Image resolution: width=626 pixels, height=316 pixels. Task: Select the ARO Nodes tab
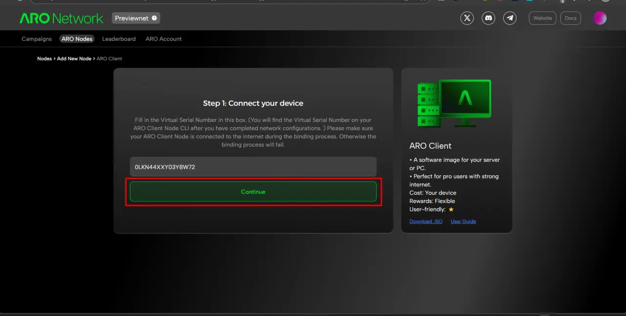click(x=77, y=39)
